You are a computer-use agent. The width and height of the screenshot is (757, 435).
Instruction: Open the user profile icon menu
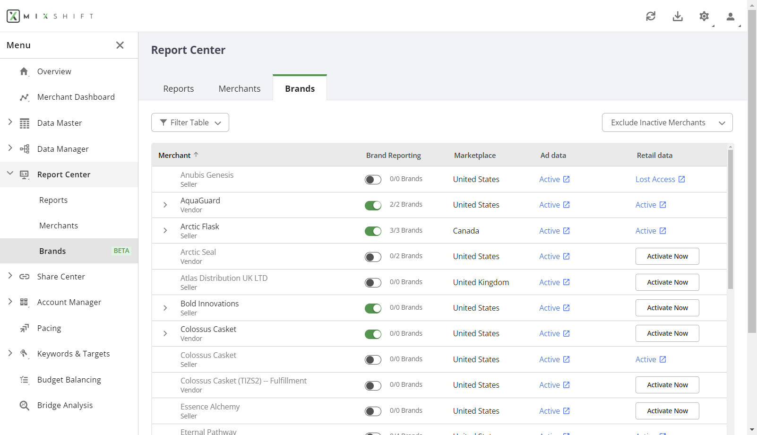click(x=730, y=17)
